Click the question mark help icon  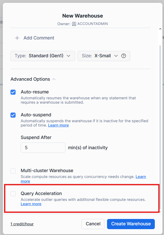(124, 56)
